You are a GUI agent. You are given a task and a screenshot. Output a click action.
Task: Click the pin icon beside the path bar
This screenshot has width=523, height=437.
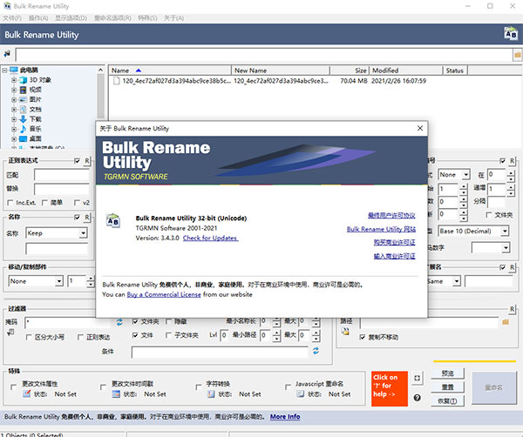click(7, 54)
